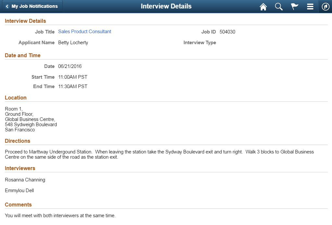Launch navigation using the compass icon
Viewport: 332px width, 225px height.
tap(325, 6)
